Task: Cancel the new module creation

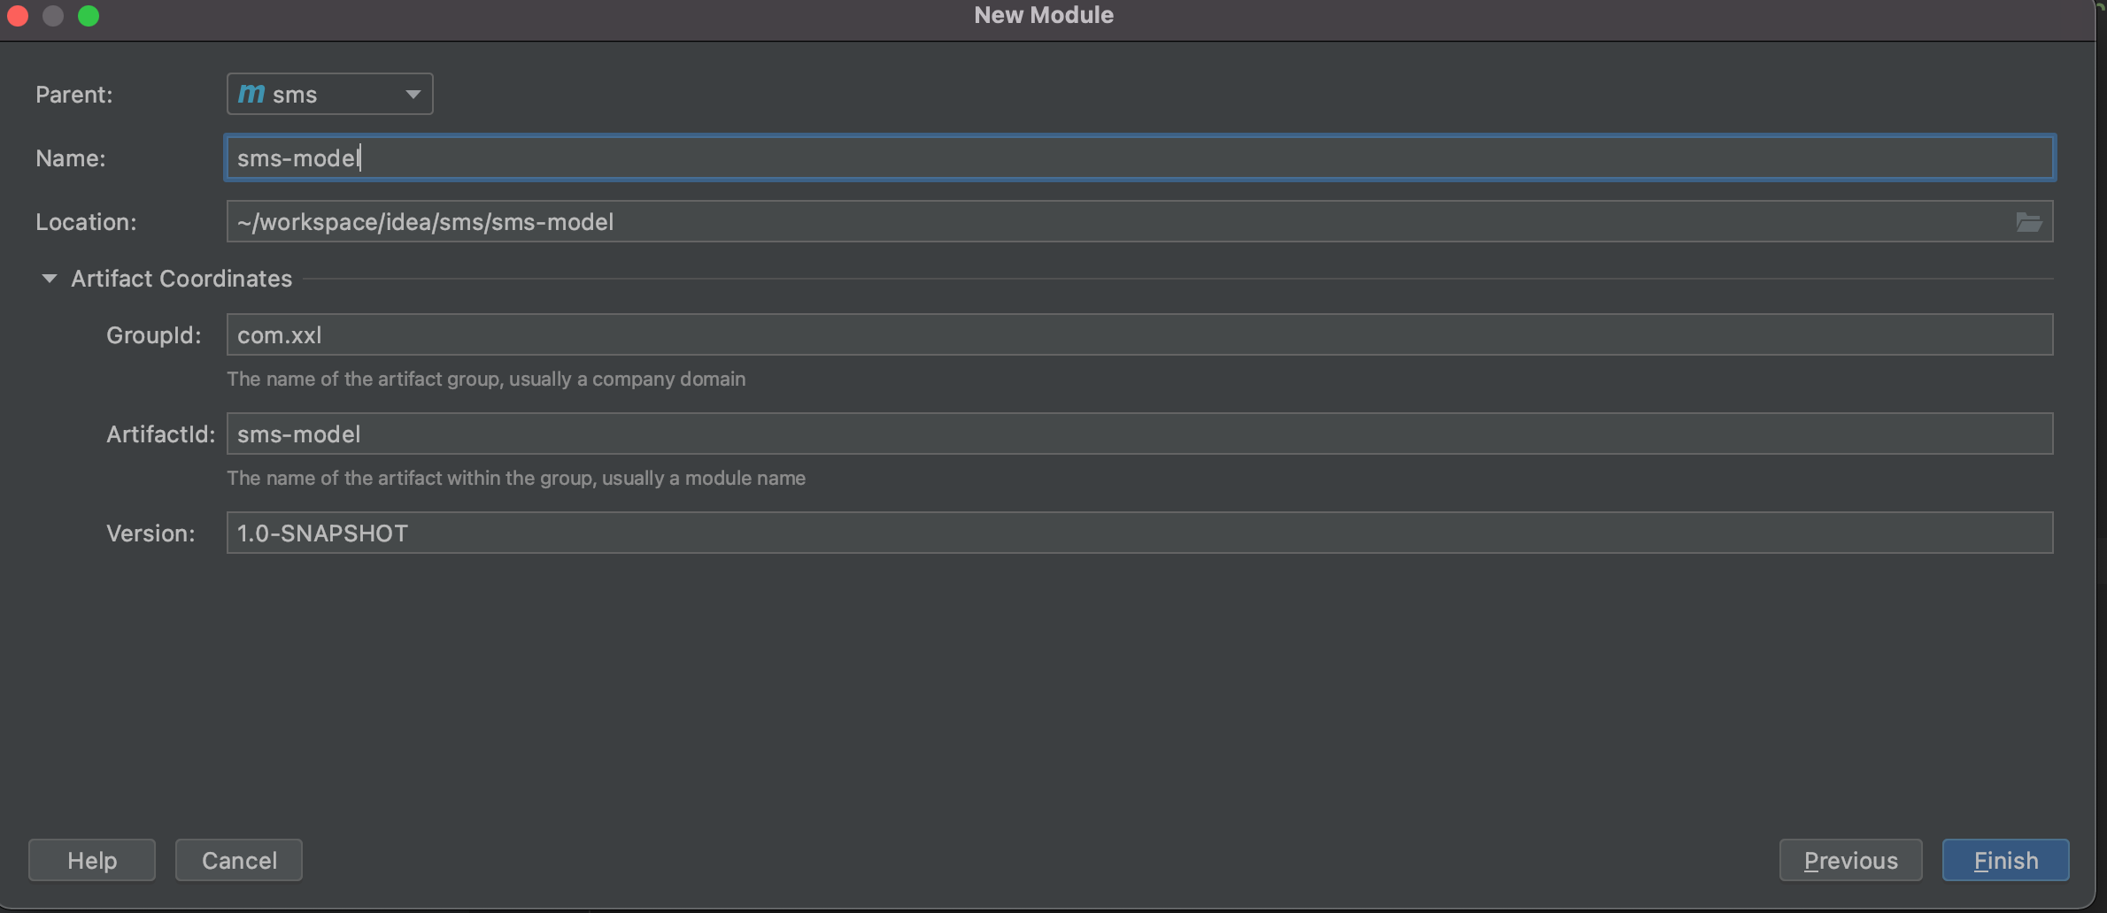Action: tap(239, 860)
